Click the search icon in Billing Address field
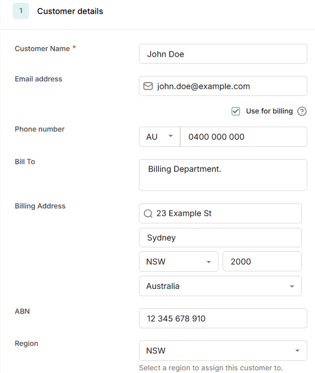The width and height of the screenshot is (315, 373). (147, 213)
